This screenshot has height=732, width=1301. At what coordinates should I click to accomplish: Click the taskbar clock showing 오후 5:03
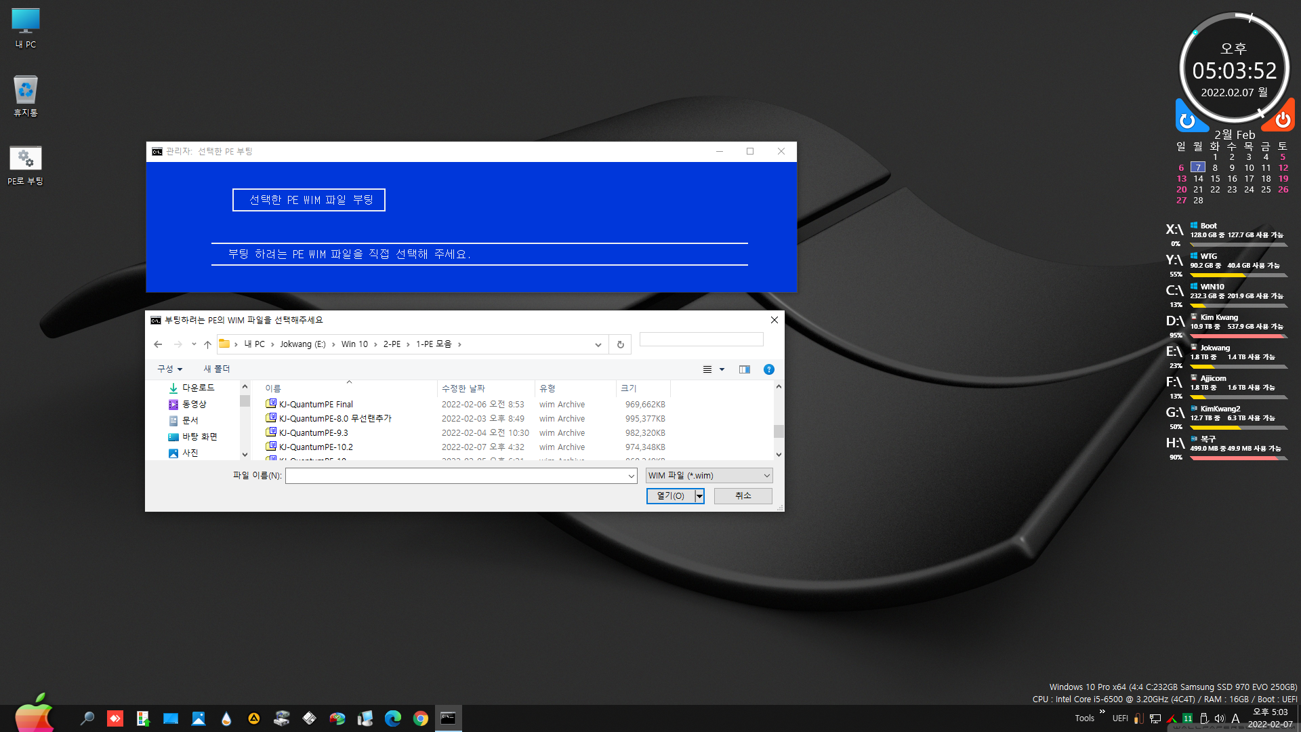1271,718
